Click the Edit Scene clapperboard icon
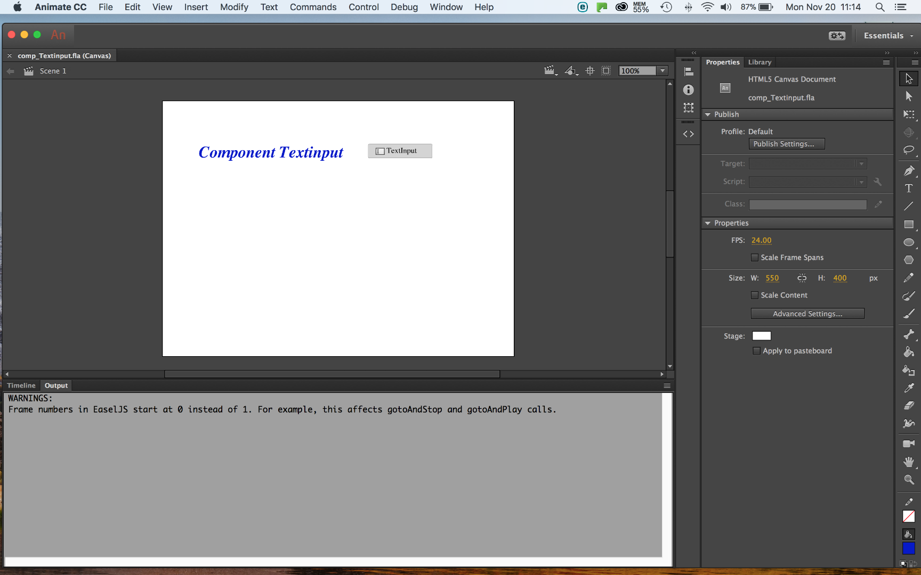921x575 pixels. pyautogui.click(x=551, y=71)
